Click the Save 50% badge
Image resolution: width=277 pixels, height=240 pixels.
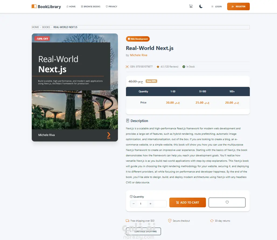coord(151,81)
